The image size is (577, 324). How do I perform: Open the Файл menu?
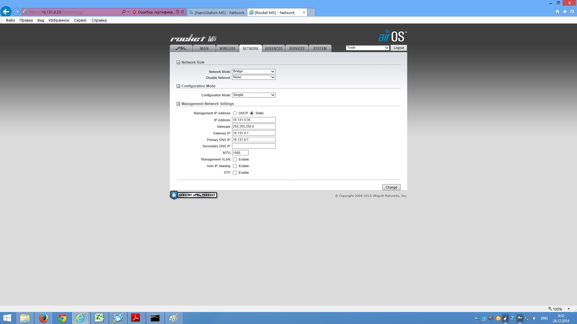(10, 20)
